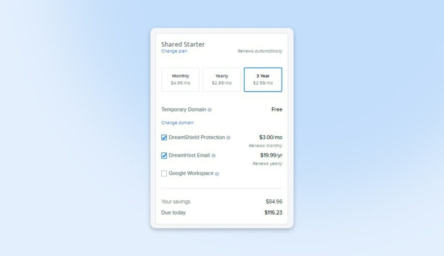Click the Change domain link
The image size is (444, 256).
[177, 123]
